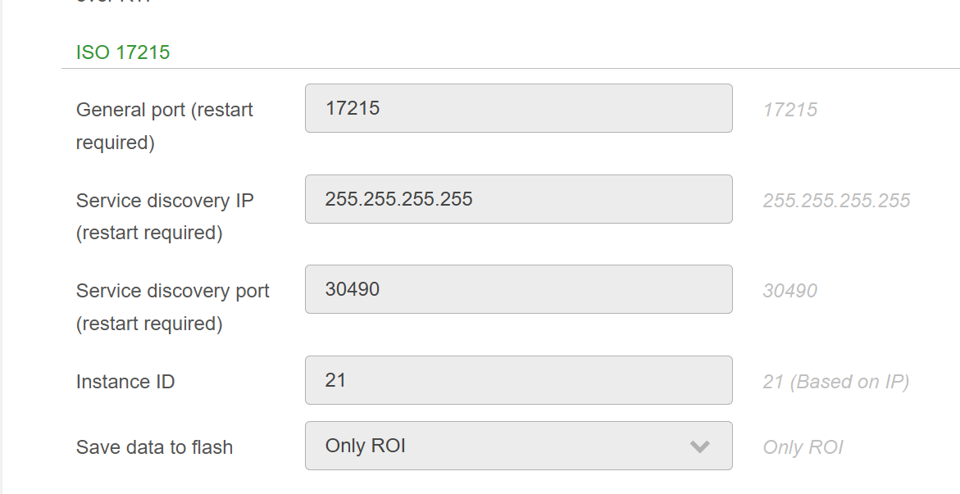Open the Save data to flash dropdown
This screenshot has width=960, height=494.
click(518, 446)
